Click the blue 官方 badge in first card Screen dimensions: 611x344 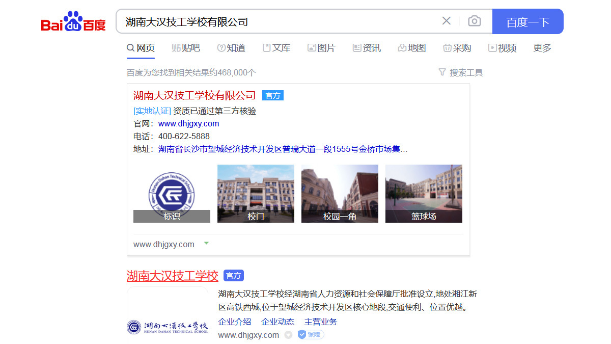tap(273, 95)
